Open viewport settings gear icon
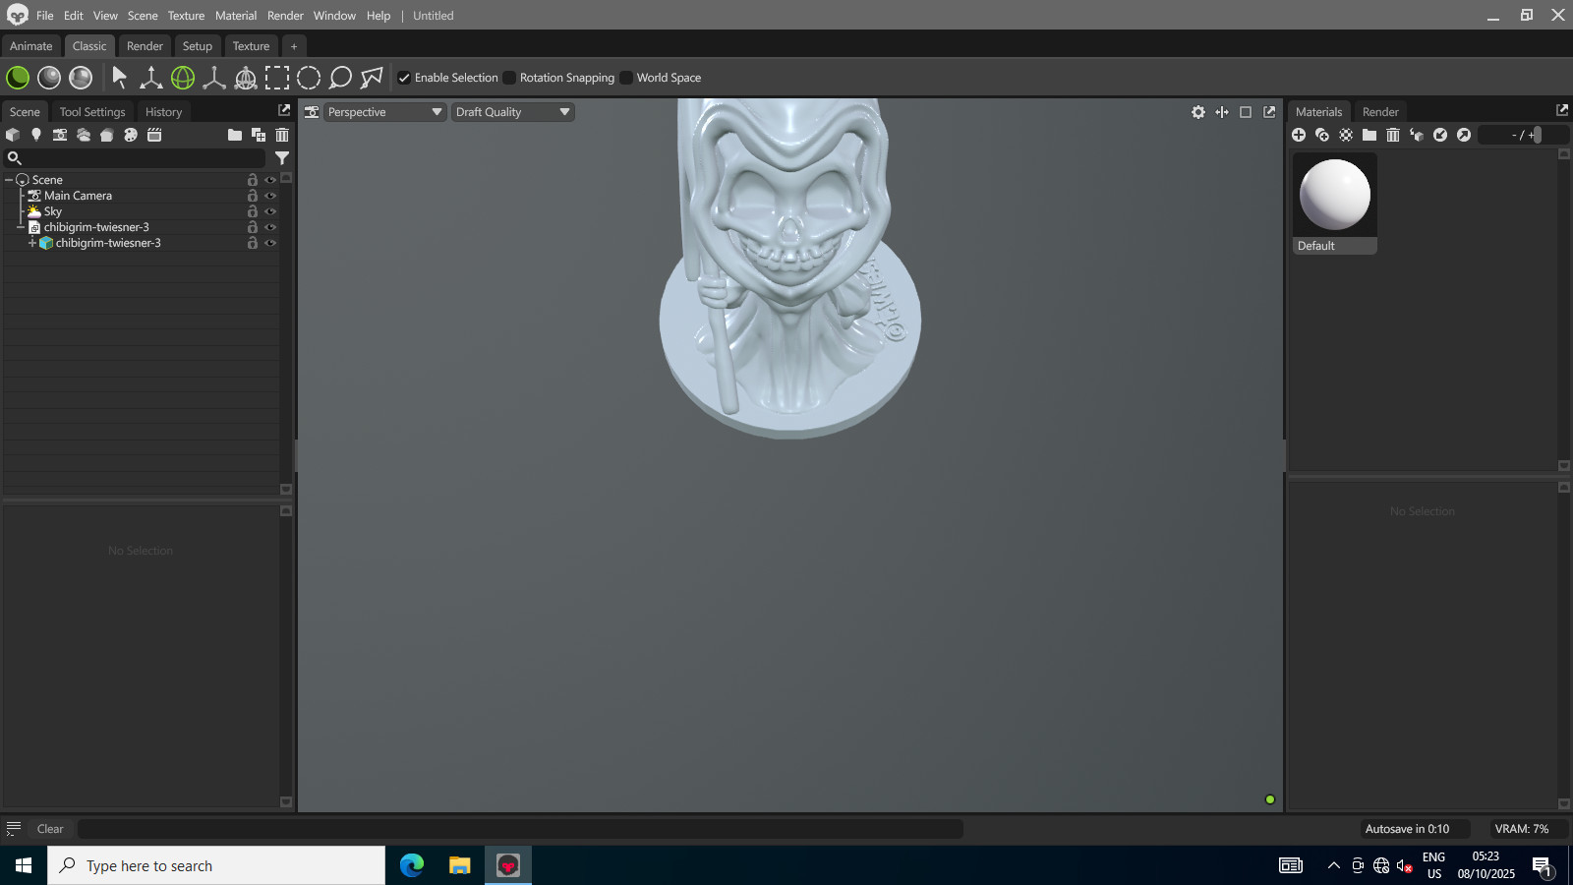This screenshot has height=885, width=1573. (1198, 112)
